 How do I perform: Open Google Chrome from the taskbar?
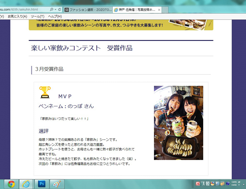click(x=11, y=184)
